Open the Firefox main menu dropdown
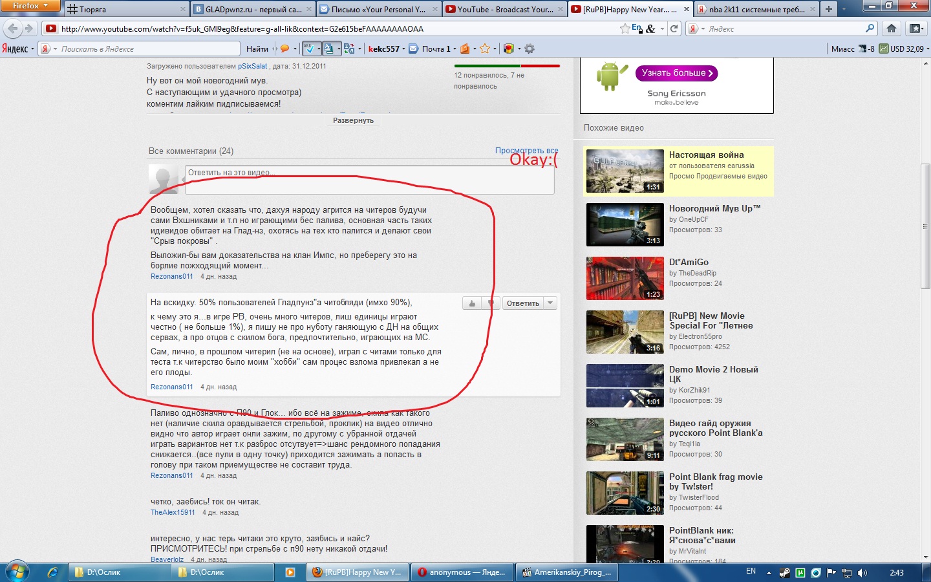931x582 pixels. 30,6
